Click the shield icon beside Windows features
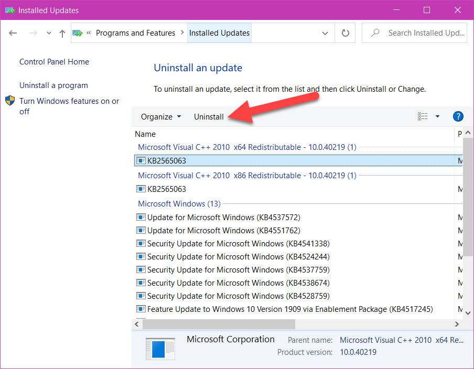Viewport: 474px width, 369px height. 10,101
